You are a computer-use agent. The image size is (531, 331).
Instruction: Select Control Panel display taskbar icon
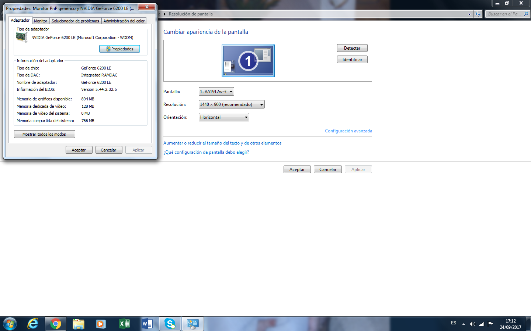[192, 324]
